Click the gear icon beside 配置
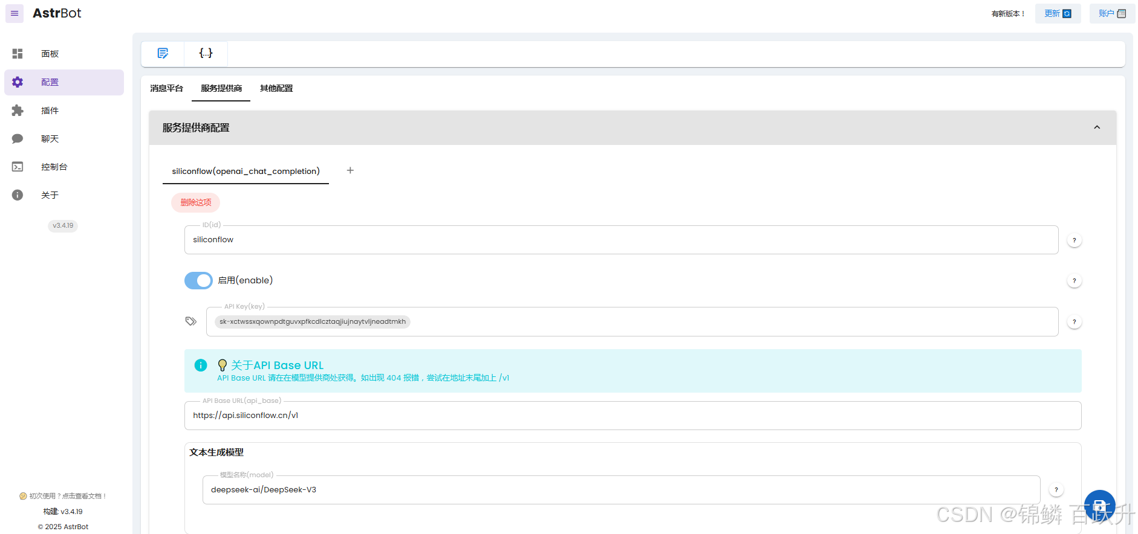1138x534 pixels. 18,82
